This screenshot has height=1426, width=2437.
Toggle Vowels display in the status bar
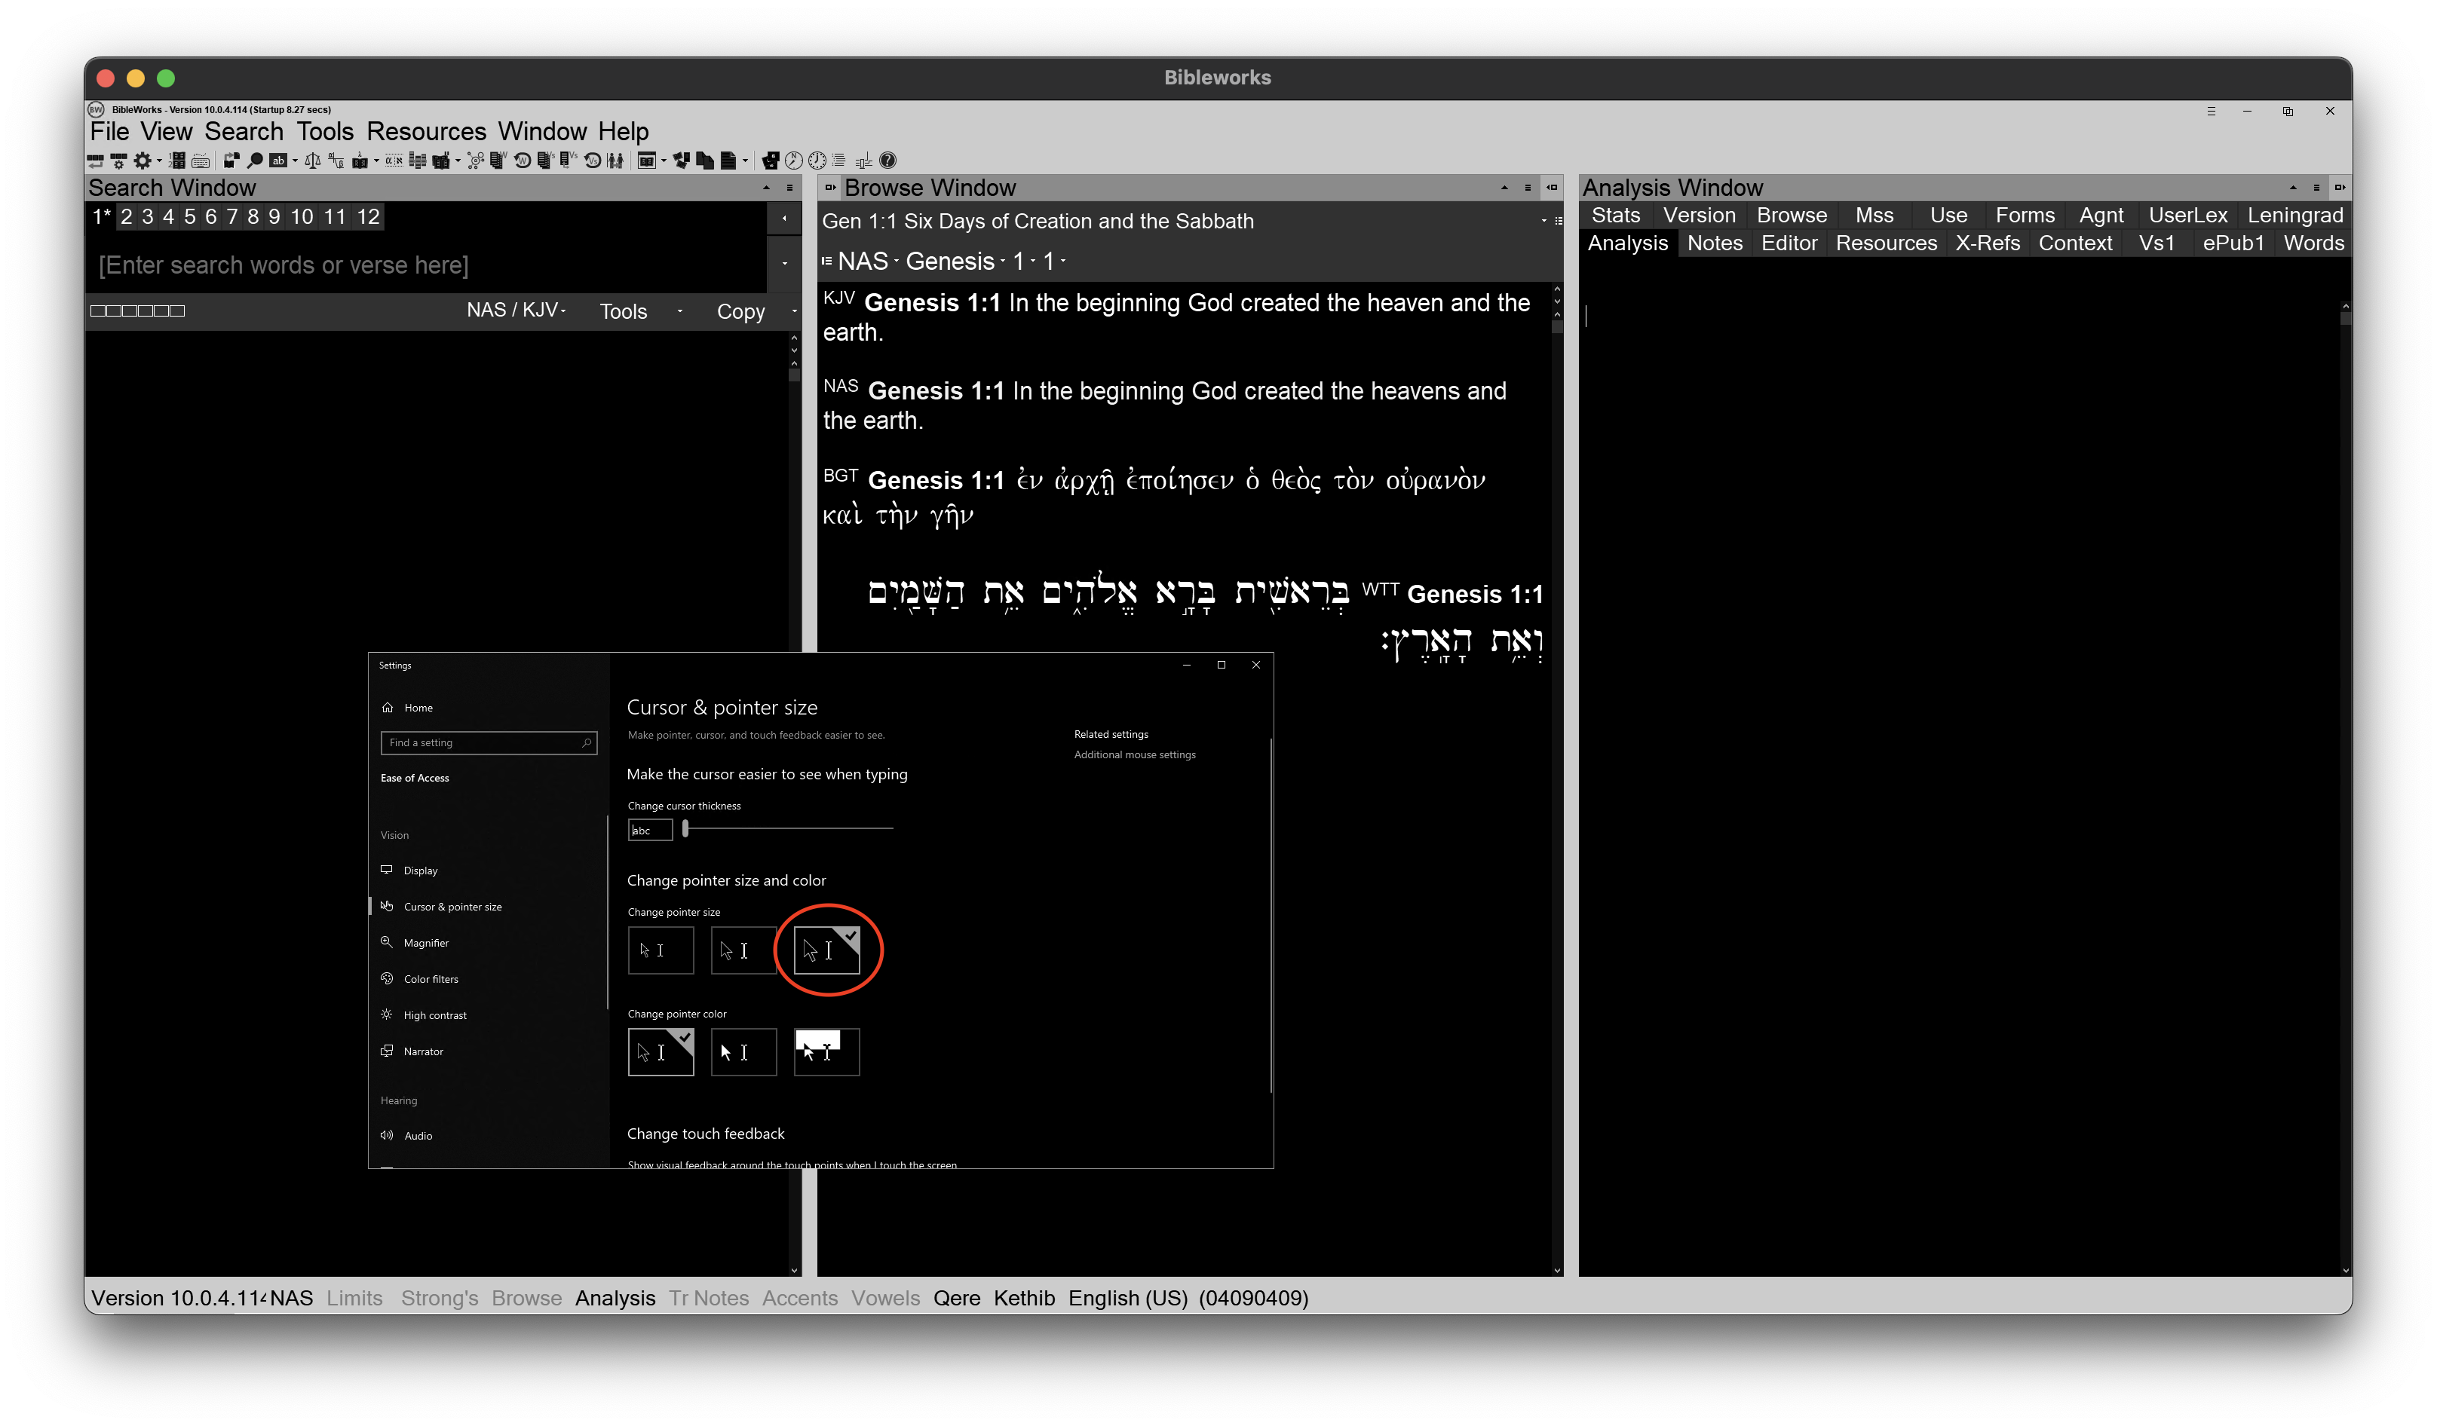885,1297
